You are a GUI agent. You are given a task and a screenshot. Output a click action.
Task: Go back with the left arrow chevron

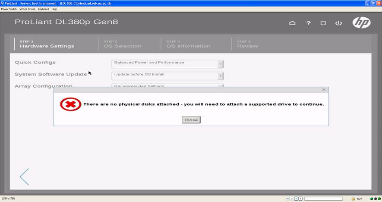(24, 177)
